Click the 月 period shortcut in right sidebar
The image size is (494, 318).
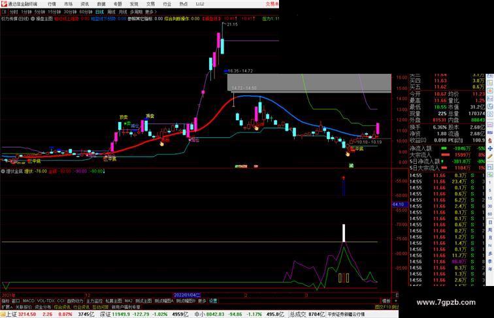490,238
